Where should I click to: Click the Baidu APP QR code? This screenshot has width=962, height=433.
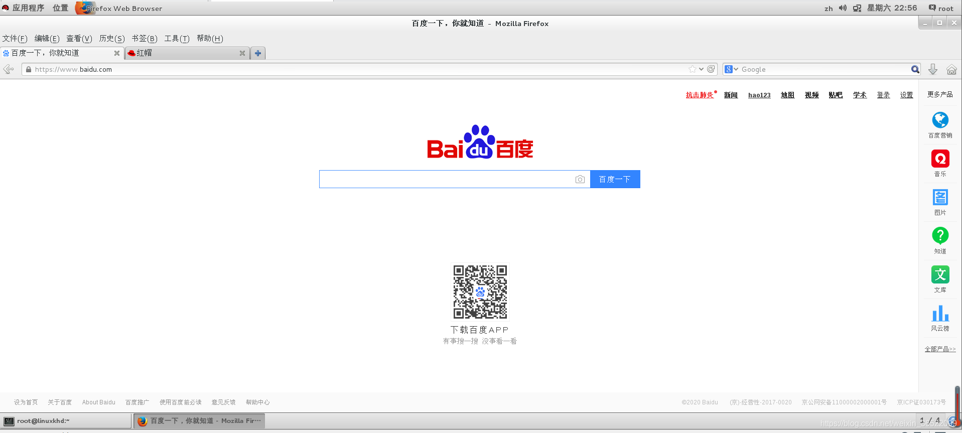(480, 292)
